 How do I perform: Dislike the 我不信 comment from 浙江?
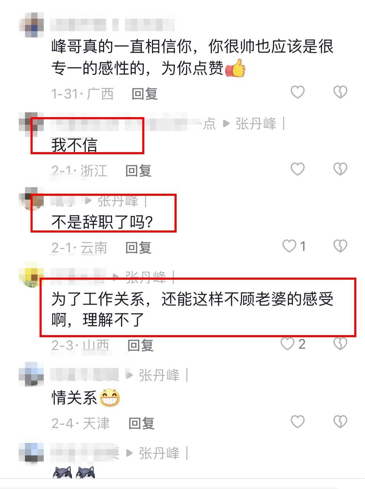click(340, 169)
